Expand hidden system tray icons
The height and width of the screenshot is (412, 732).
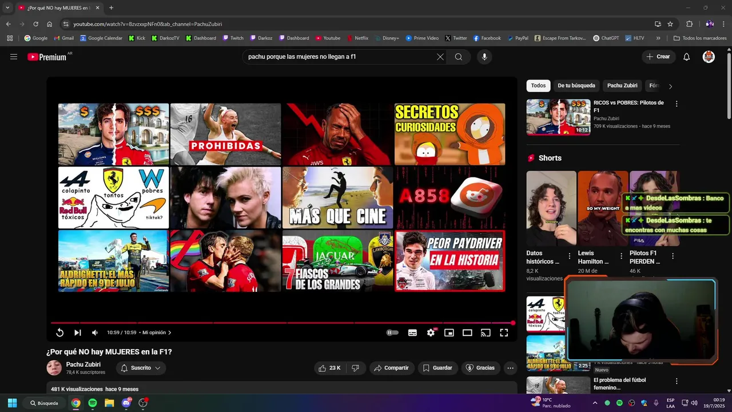(x=595, y=403)
